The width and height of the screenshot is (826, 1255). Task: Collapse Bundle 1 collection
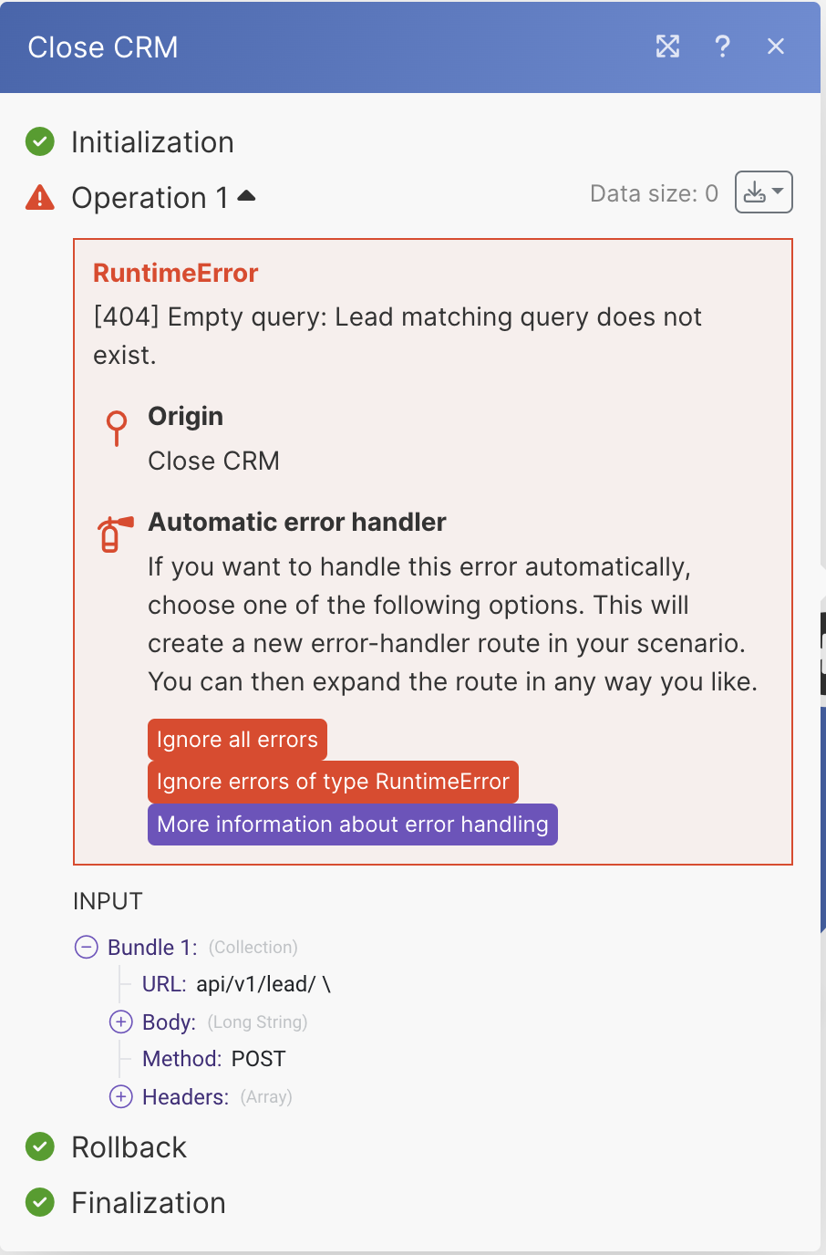click(86, 948)
